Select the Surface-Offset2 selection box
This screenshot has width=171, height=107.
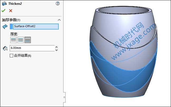coord(36,26)
